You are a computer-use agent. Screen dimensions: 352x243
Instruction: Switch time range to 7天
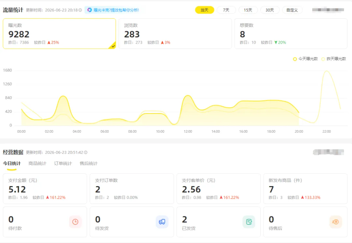(226, 10)
